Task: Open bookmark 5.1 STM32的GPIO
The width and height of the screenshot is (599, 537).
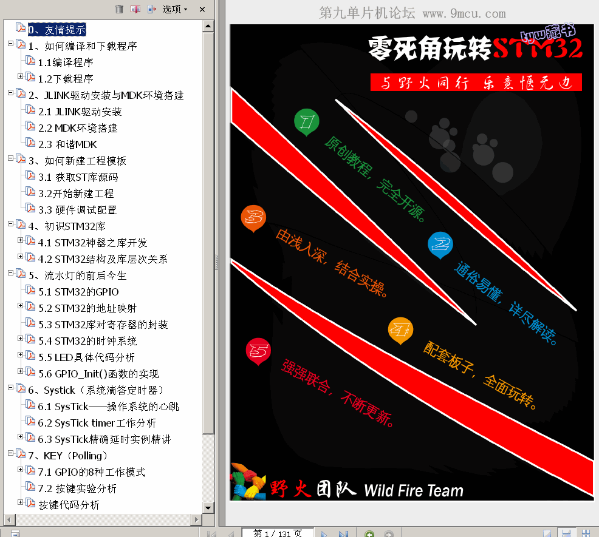Action: [x=78, y=292]
